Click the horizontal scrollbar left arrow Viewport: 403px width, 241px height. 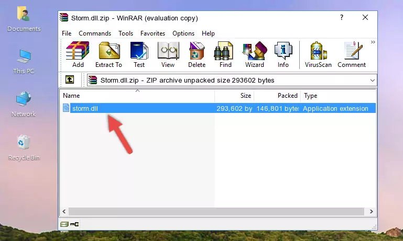point(64,212)
